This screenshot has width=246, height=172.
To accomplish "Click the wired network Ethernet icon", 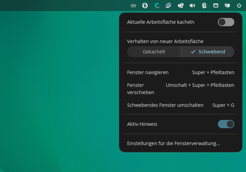I will (216, 6).
